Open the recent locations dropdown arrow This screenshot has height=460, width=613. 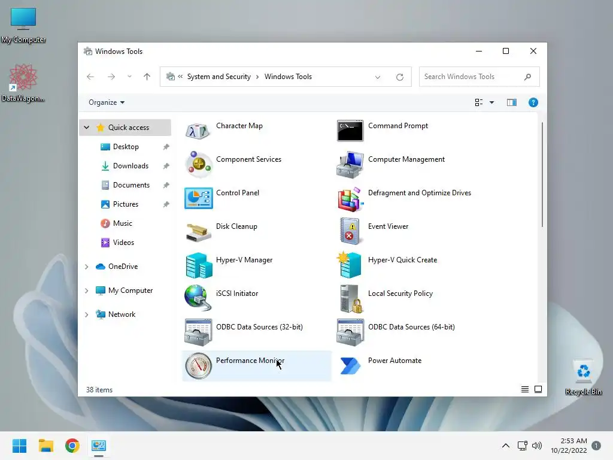coord(129,77)
